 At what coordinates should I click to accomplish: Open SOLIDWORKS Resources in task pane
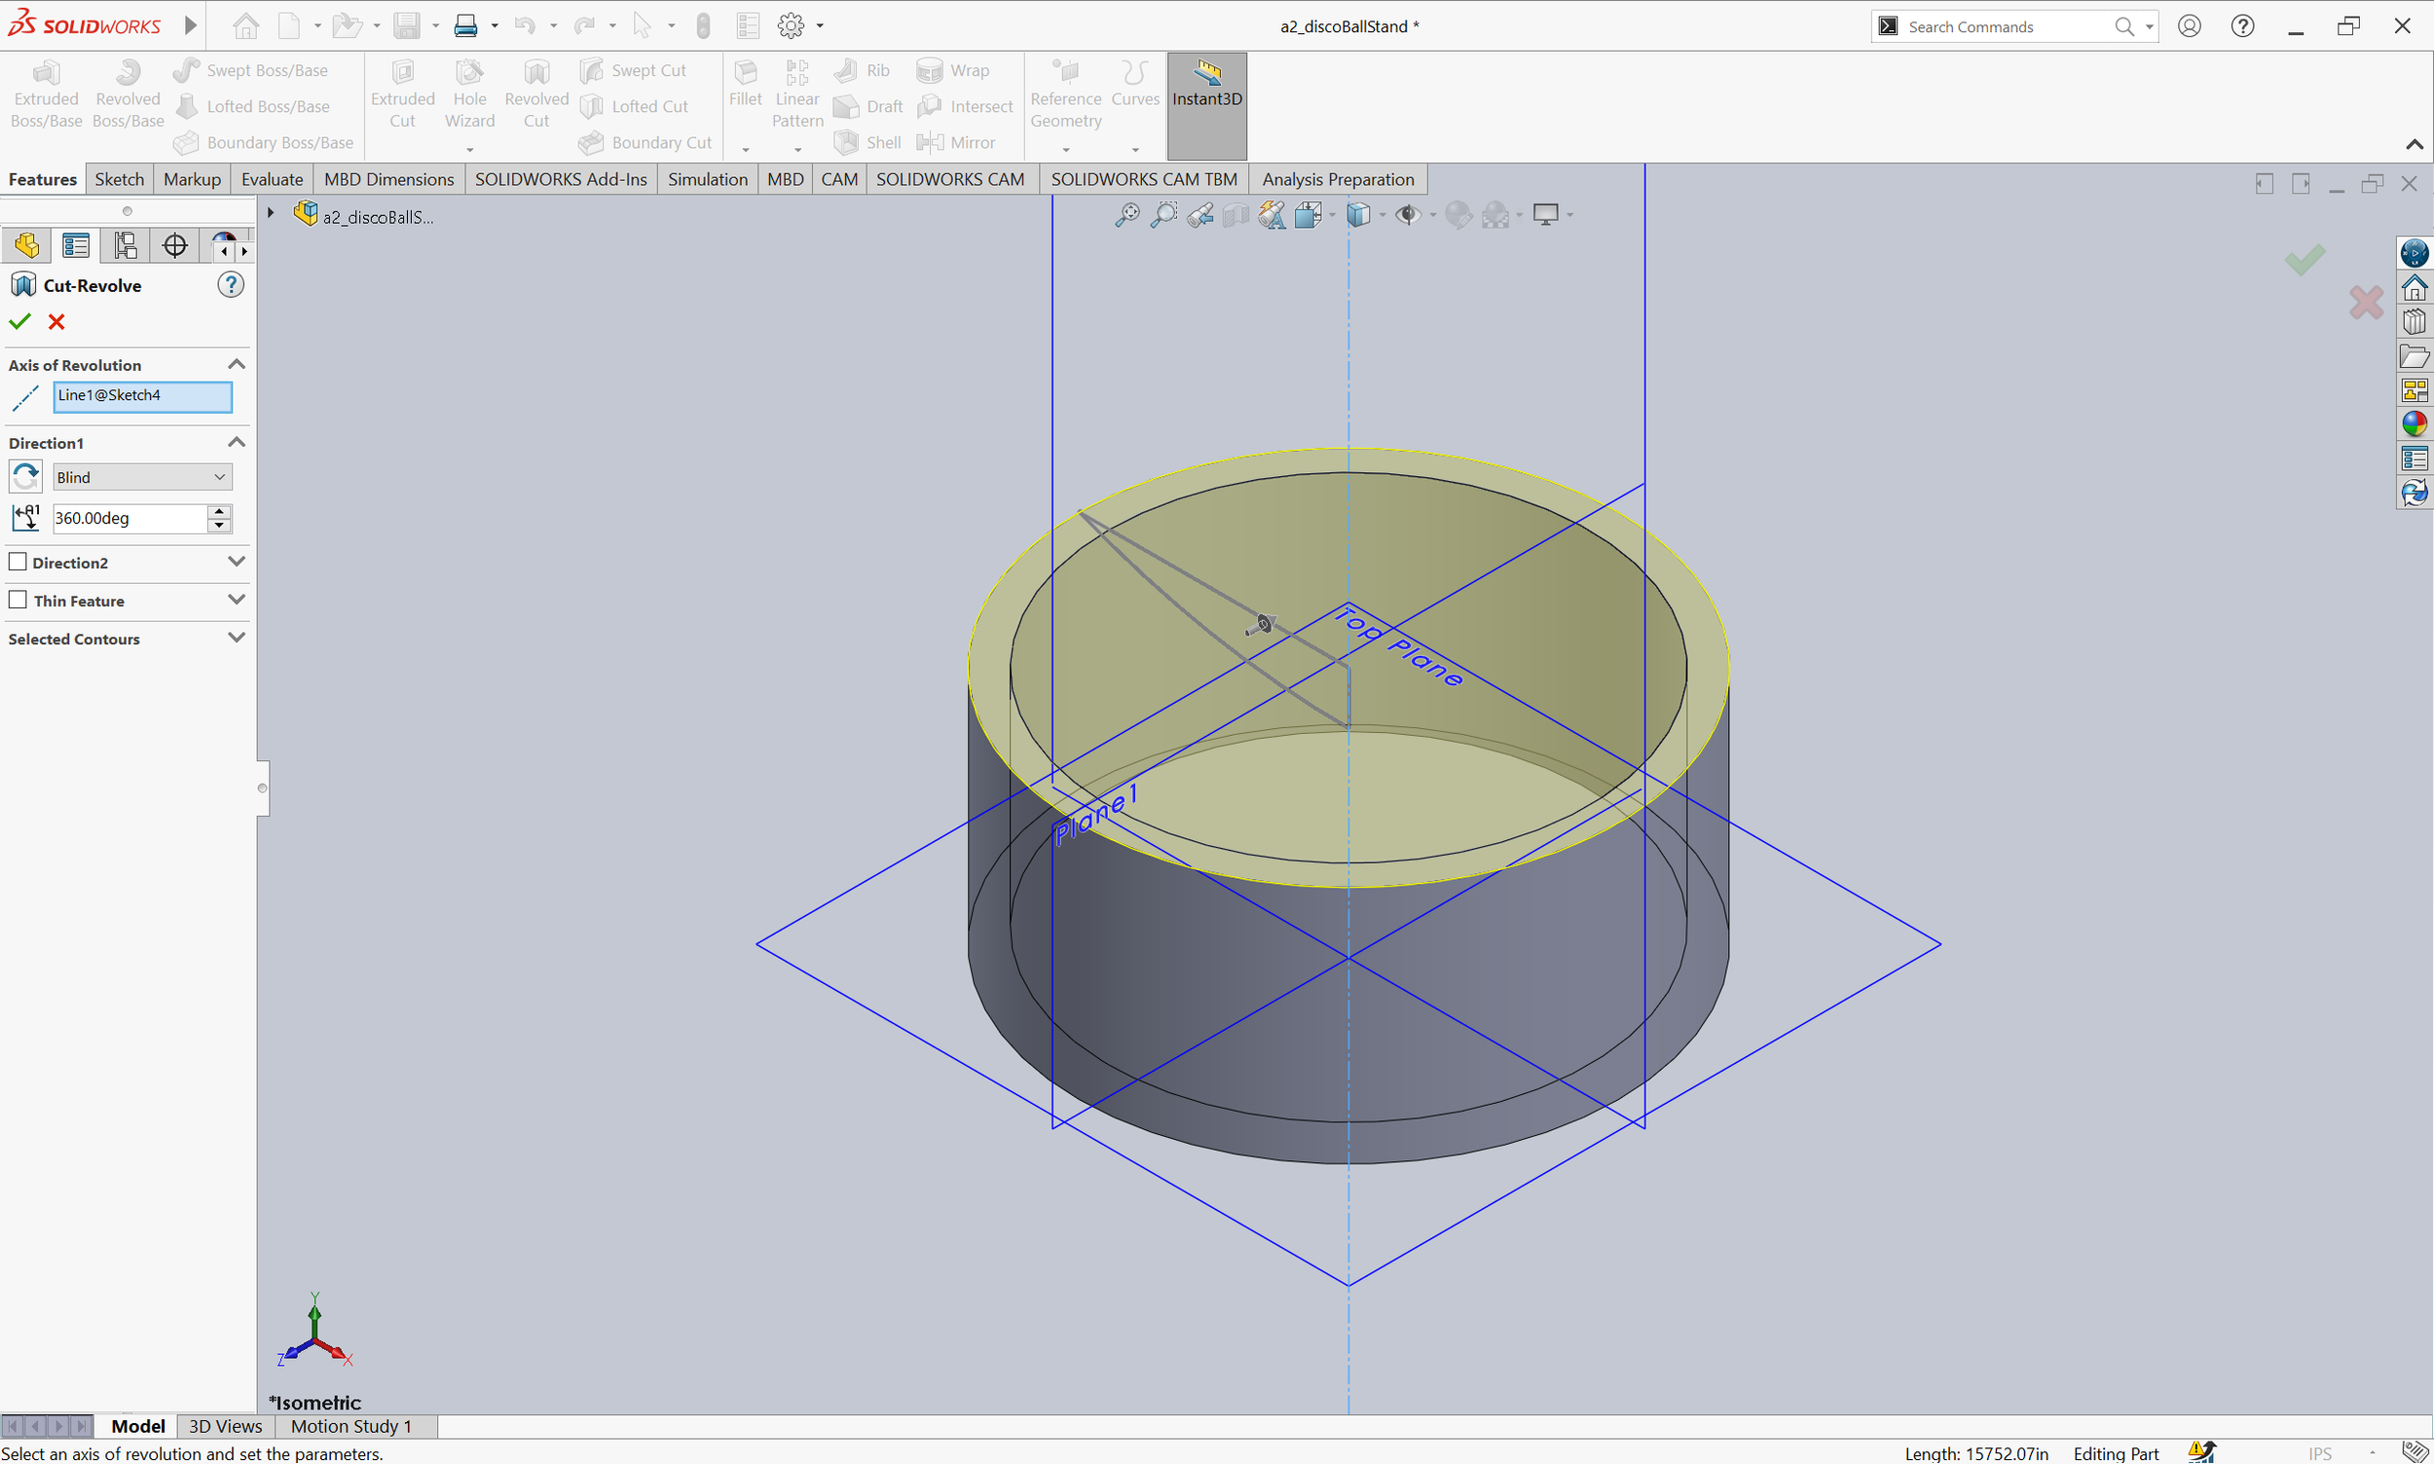tap(2415, 287)
